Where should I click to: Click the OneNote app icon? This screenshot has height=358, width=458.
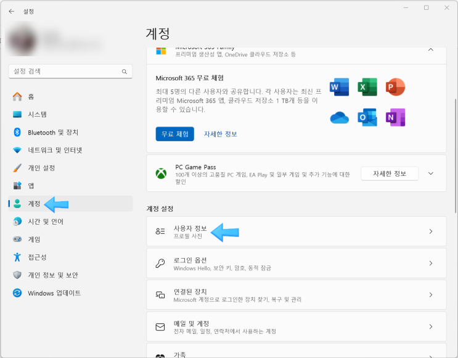(395, 117)
